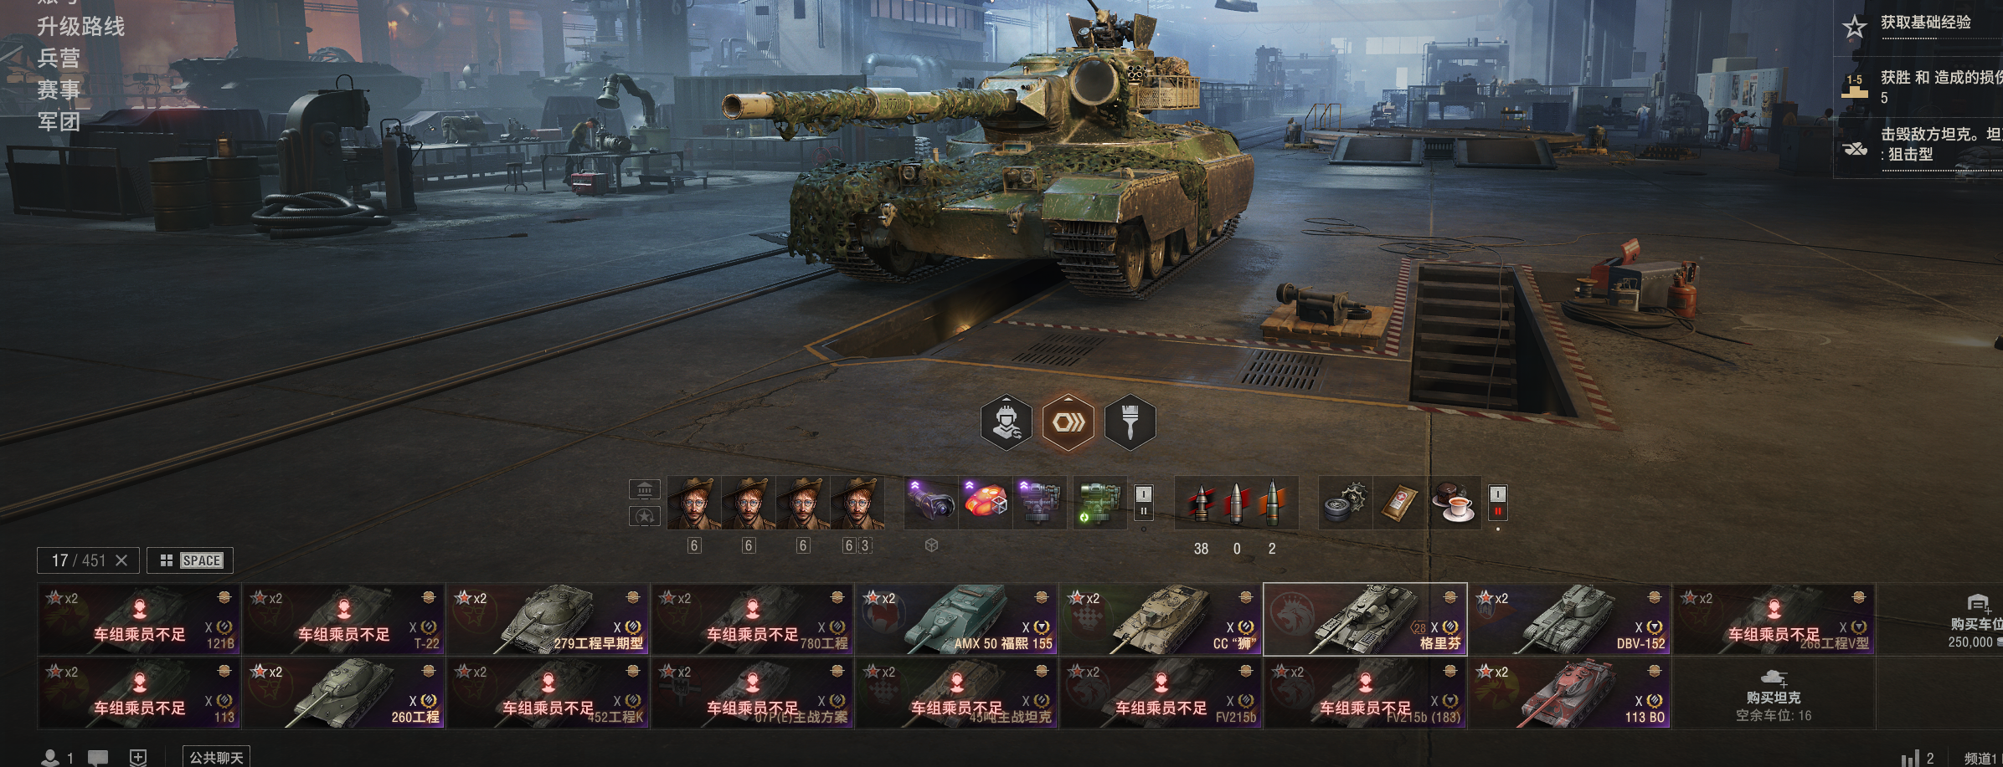Click the shell with 38 rounds

(1201, 503)
